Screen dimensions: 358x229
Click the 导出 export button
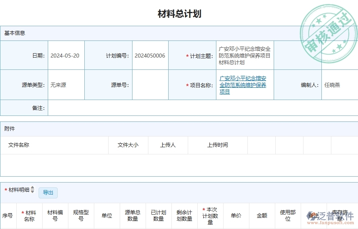[x=48, y=192]
